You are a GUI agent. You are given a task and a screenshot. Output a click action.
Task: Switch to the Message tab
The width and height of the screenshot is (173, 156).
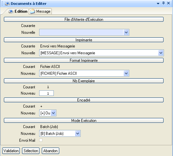coord(40,11)
